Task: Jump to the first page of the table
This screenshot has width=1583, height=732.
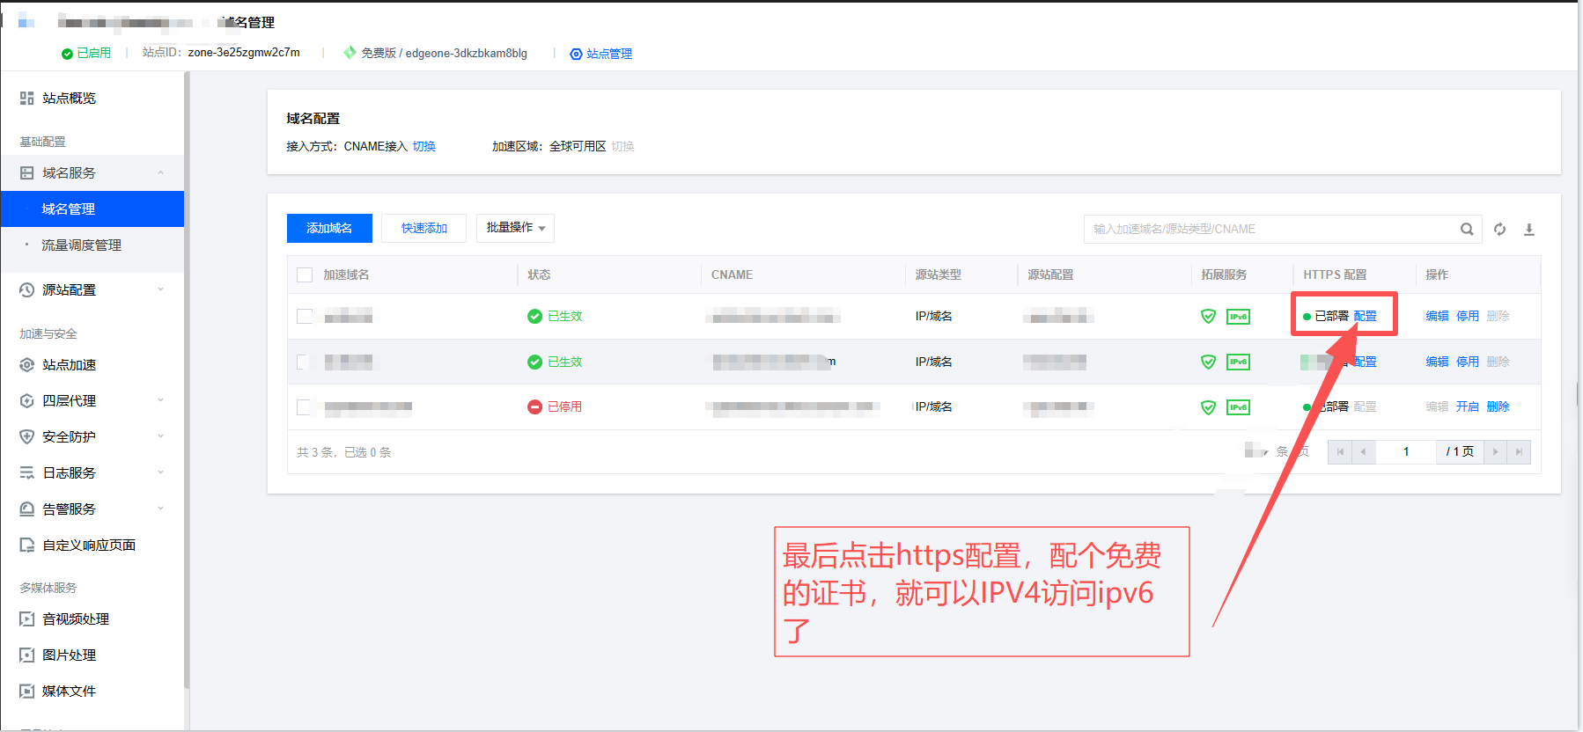Action: tap(1340, 452)
